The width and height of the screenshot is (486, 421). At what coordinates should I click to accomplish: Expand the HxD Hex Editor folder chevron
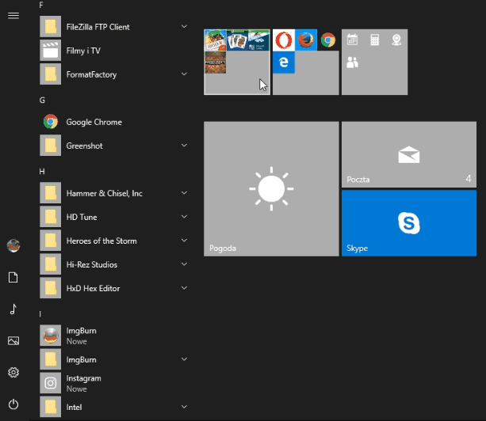pos(184,288)
